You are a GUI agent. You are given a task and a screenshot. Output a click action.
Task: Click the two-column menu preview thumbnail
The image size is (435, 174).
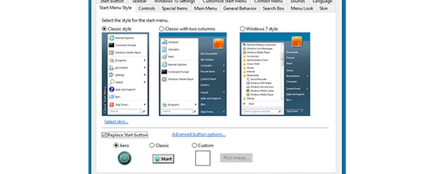(193, 74)
